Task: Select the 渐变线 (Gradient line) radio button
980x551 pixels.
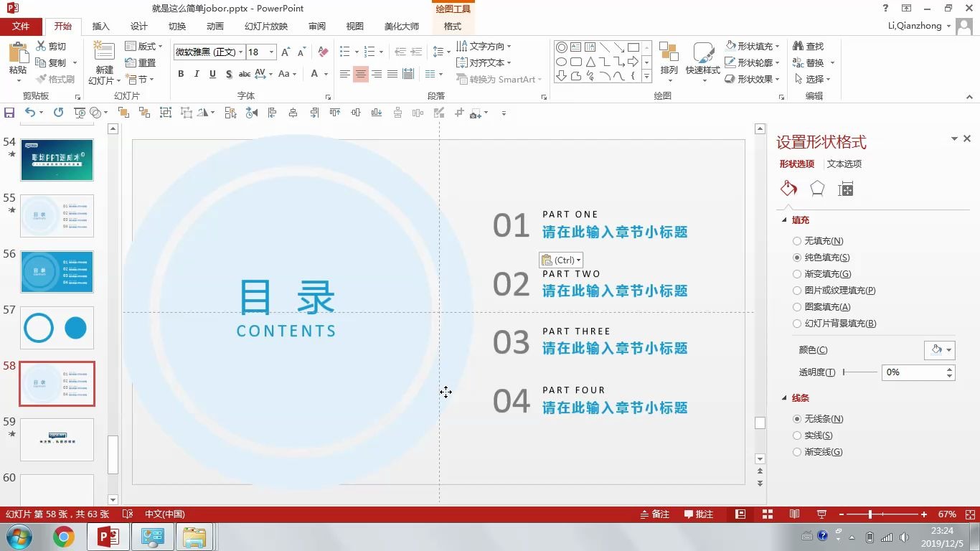Action: tap(797, 452)
